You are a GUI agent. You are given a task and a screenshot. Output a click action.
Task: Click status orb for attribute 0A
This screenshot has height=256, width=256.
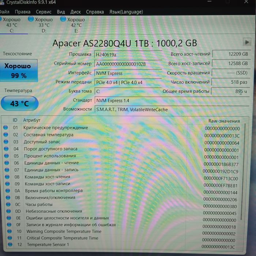tap(8, 191)
